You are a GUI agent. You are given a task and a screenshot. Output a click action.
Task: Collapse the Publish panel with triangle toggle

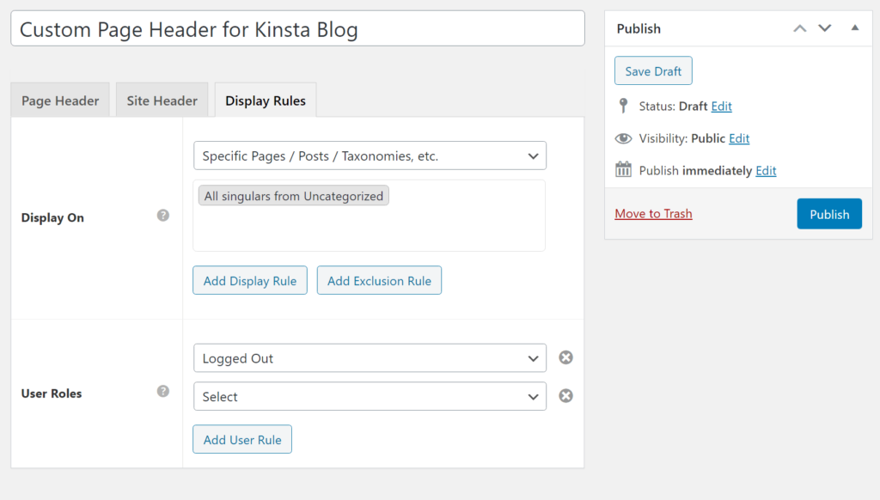pyautogui.click(x=854, y=28)
